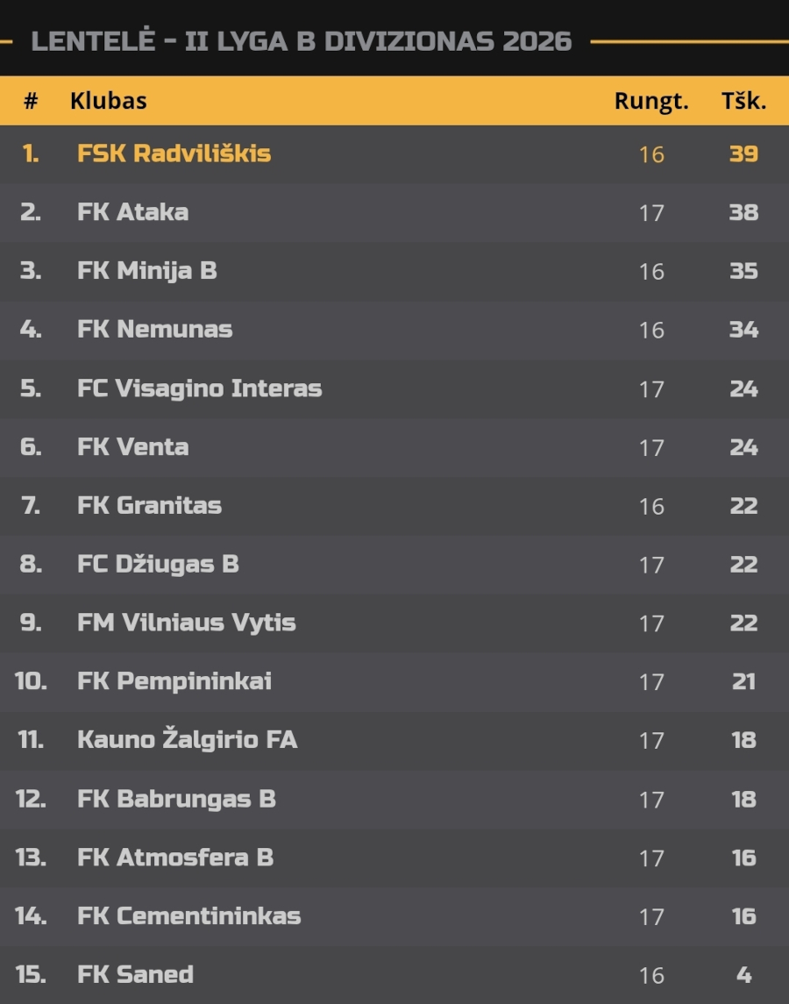
Task: Select the Klubas column header
Action: click(x=108, y=101)
